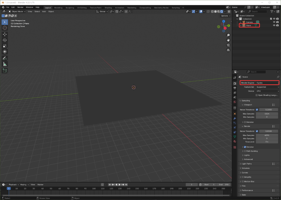Open the Material properties tab

click(x=235, y=141)
